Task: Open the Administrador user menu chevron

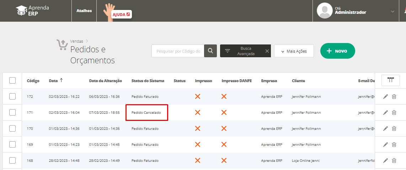Action: pos(392,11)
